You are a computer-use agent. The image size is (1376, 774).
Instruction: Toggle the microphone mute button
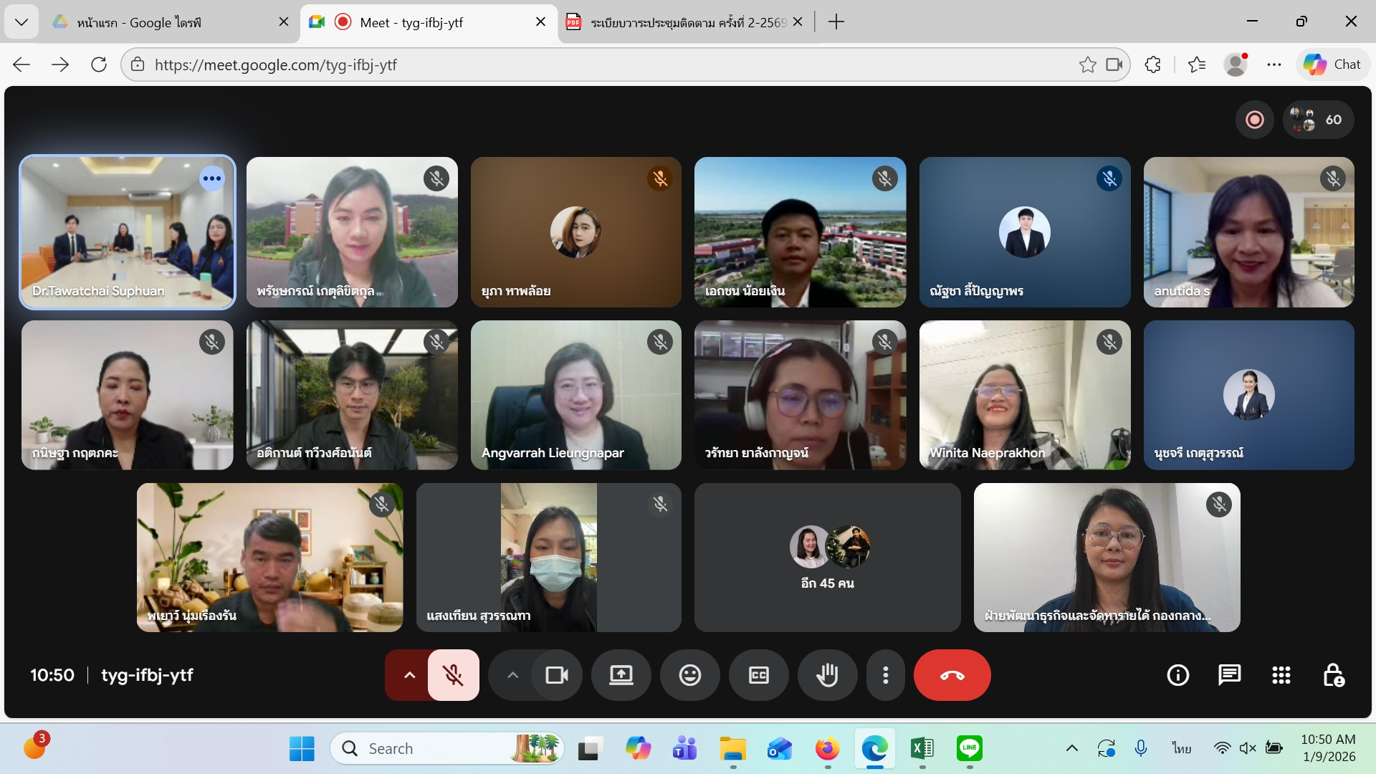(453, 675)
